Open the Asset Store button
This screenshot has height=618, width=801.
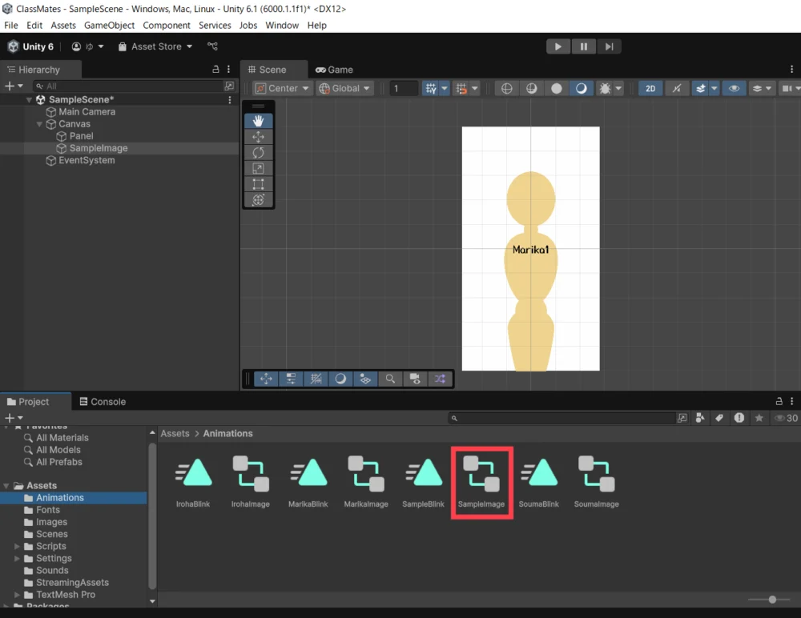[155, 46]
